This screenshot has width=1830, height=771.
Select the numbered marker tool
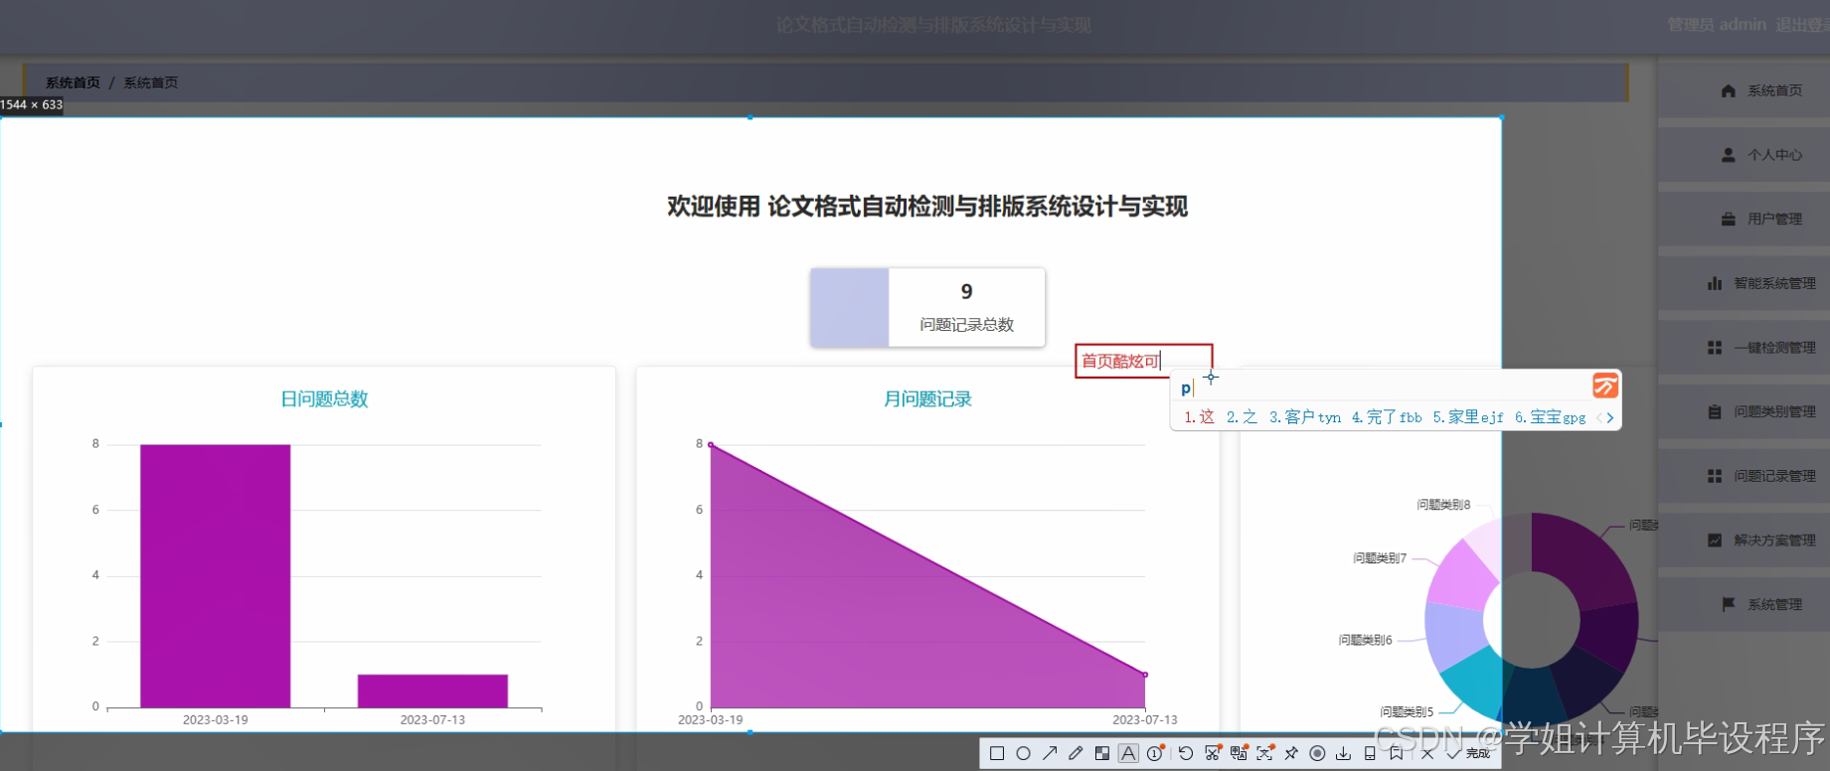(x=1155, y=753)
